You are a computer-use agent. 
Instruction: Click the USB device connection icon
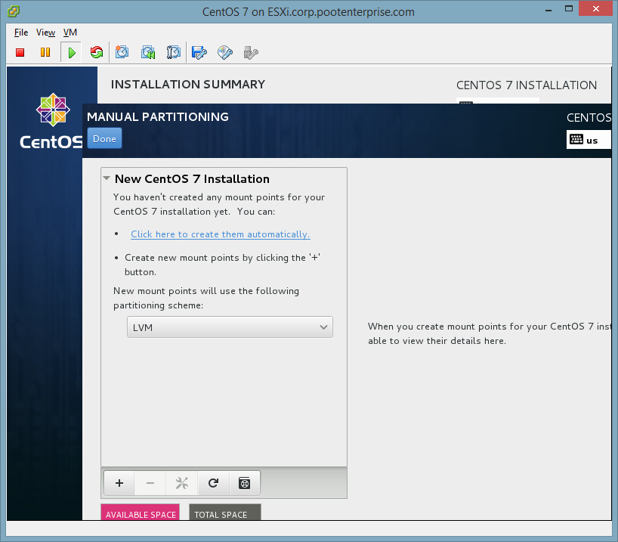tap(251, 52)
